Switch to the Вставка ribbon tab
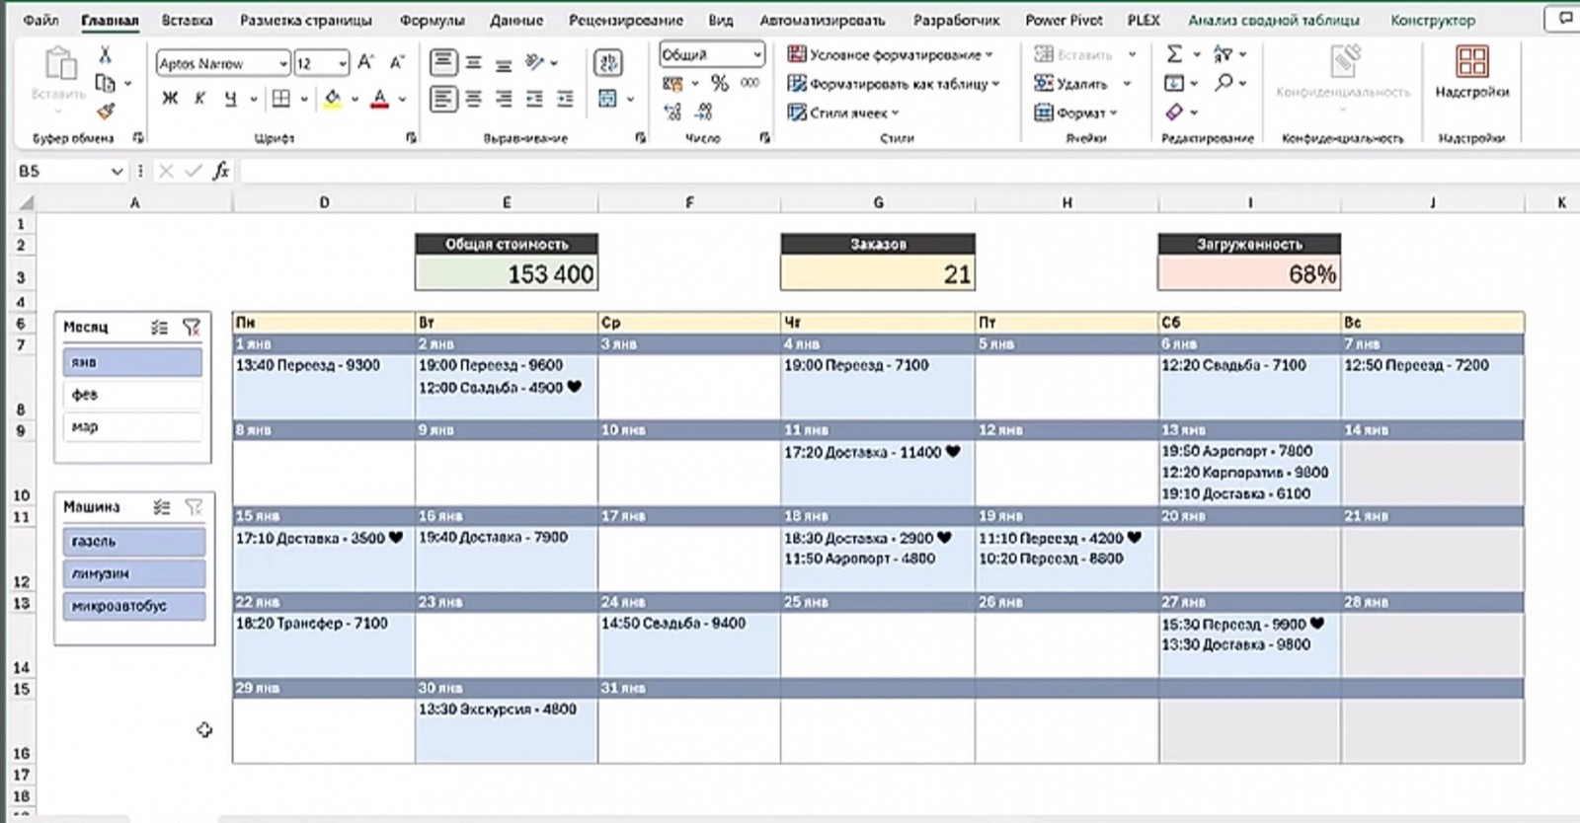The height and width of the screenshot is (823, 1580). pyautogui.click(x=187, y=20)
